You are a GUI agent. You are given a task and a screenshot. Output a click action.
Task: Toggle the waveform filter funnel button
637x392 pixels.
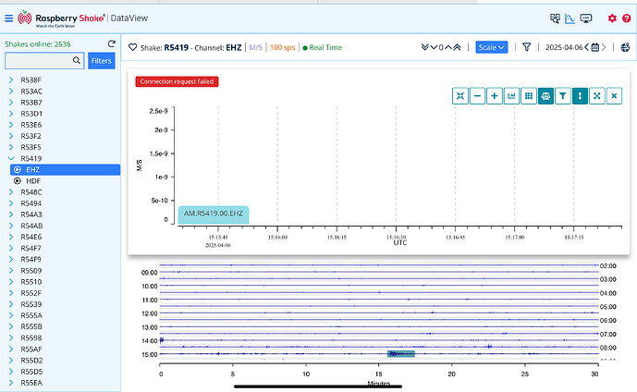tap(563, 96)
